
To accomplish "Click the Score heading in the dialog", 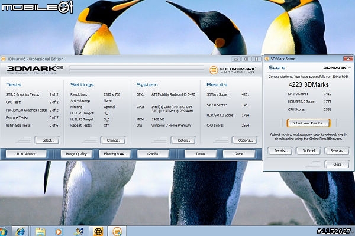I will tap(277, 67).
